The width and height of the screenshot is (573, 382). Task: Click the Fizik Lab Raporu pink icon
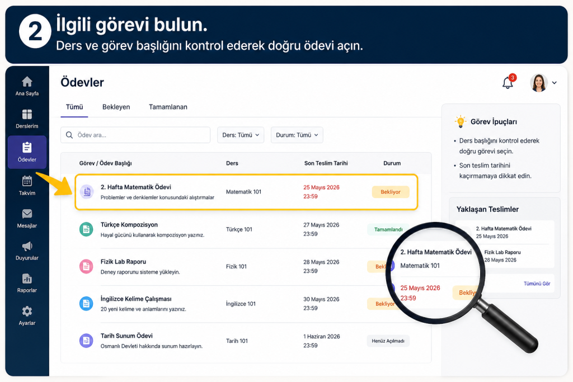[x=86, y=267]
